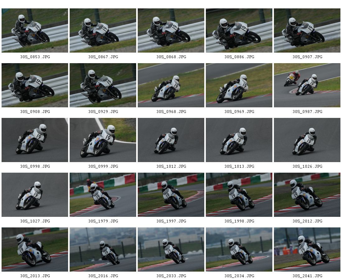Image resolution: width=342 pixels, height=280 pixels.
Task: Select the 30S_0998.JPG photo
Action: click(35, 140)
